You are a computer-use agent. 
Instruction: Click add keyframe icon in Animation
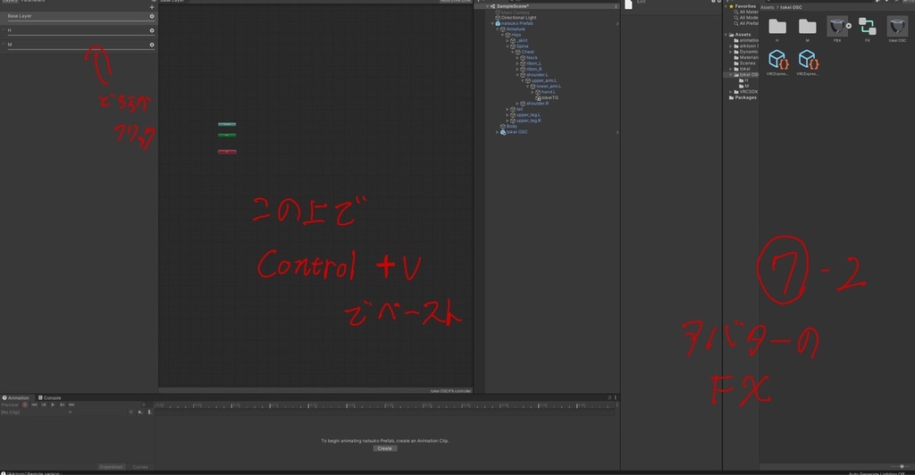click(x=140, y=412)
